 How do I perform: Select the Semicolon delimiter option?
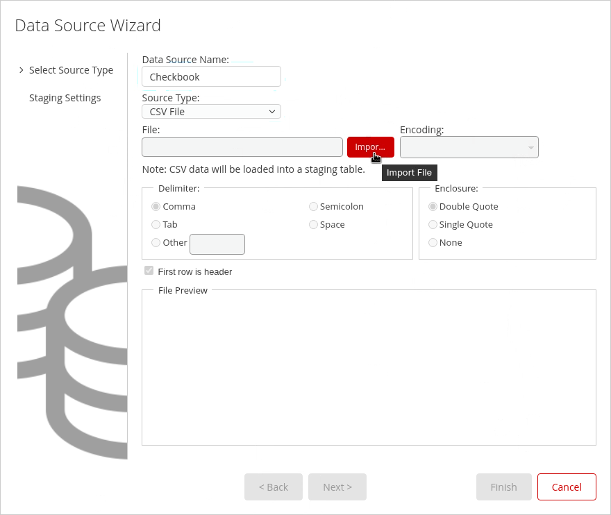tap(314, 207)
